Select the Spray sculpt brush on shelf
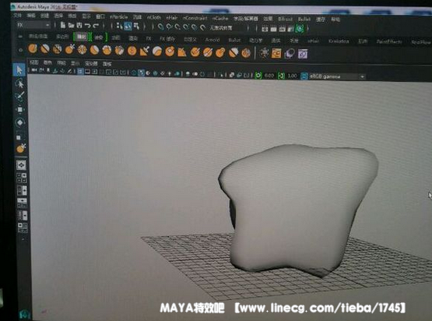 [x=119, y=51]
